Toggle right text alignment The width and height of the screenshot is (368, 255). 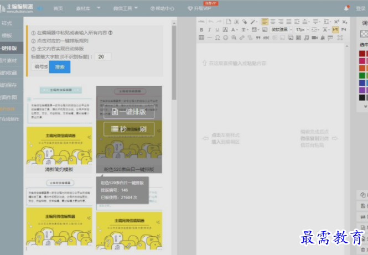(x=281, y=22)
